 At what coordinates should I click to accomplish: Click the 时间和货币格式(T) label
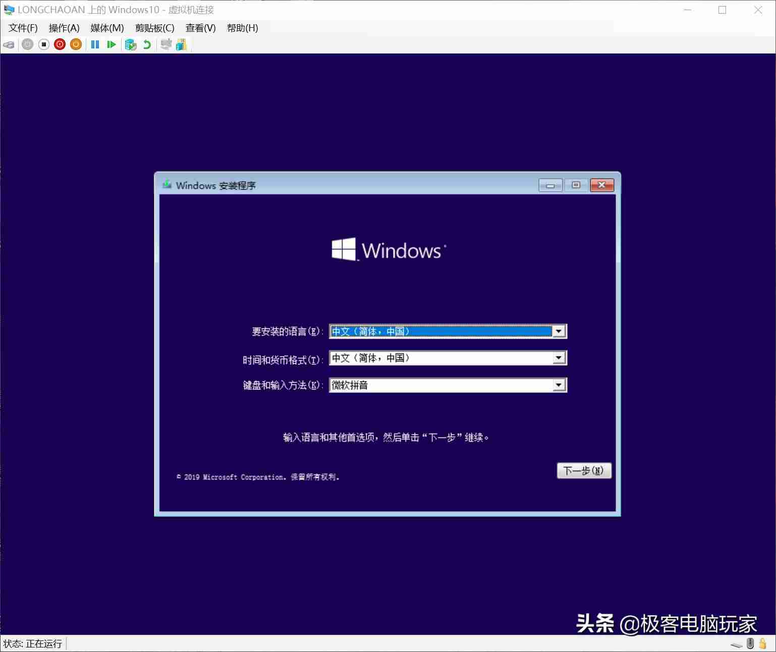(x=283, y=360)
